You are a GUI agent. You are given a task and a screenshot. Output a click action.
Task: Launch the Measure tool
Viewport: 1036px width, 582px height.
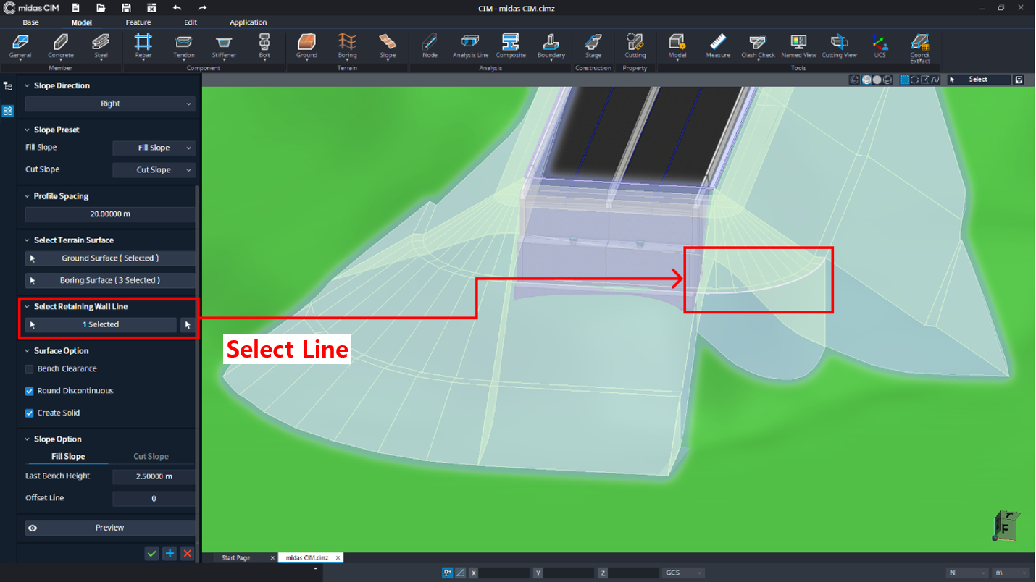point(717,45)
